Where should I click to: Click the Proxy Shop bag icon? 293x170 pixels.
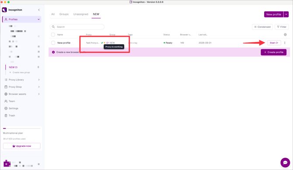(x=6, y=87)
